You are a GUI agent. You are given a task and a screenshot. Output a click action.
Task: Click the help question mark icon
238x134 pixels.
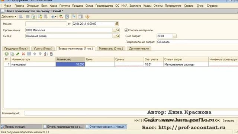(x=87, y=16)
